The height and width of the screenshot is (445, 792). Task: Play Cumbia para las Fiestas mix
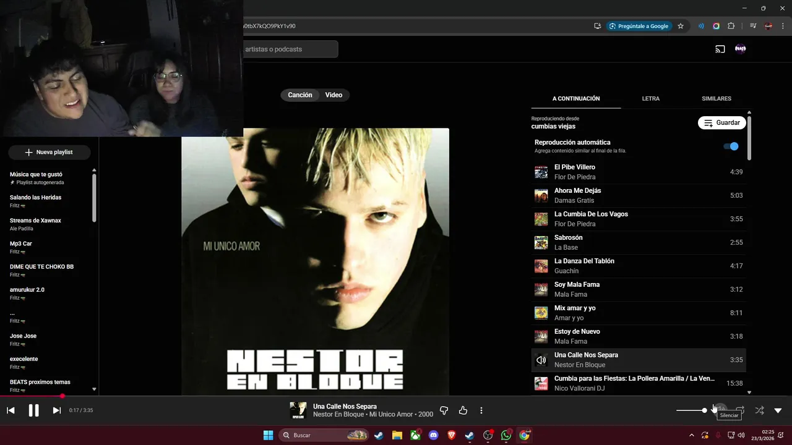pyautogui.click(x=639, y=383)
